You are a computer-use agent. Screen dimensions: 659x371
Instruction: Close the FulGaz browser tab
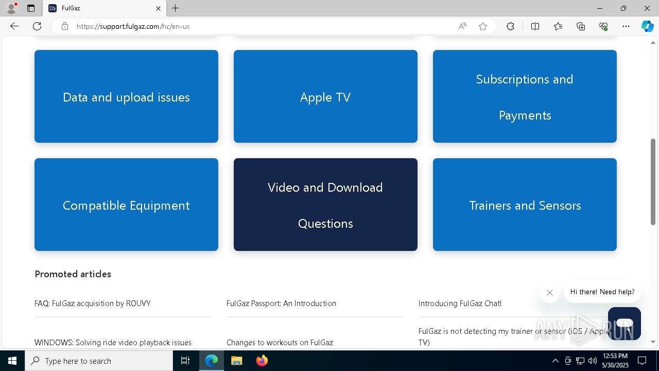(x=158, y=8)
